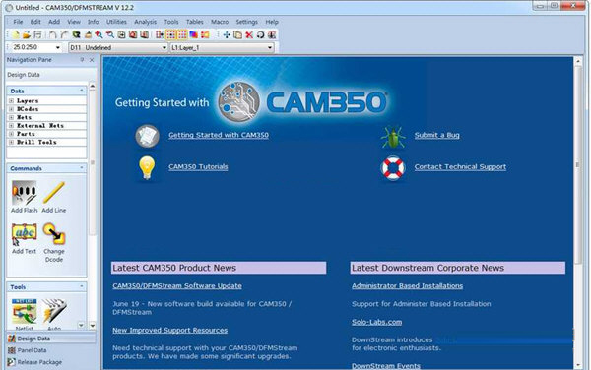Open CAM350/DFMStream Software Update link
This screenshot has width=591, height=370.
pos(177,285)
